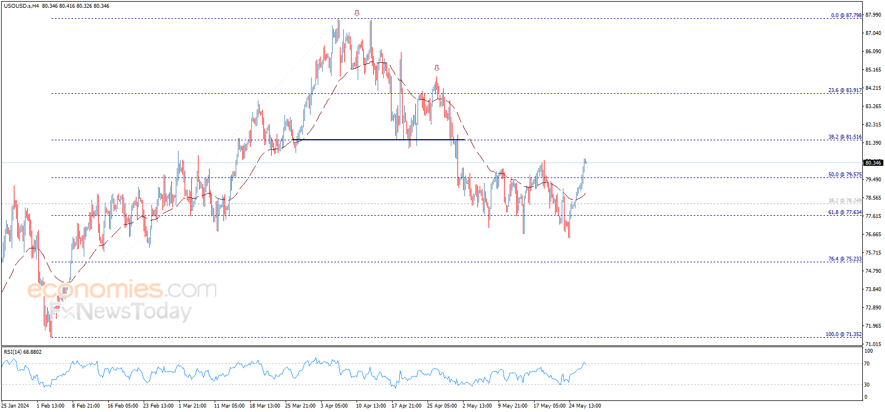Click 83.265 on the price axis
This screenshot has height=412, width=885.
[x=873, y=106]
